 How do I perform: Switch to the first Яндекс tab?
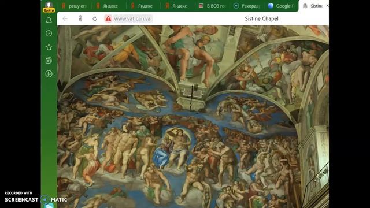point(109,6)
